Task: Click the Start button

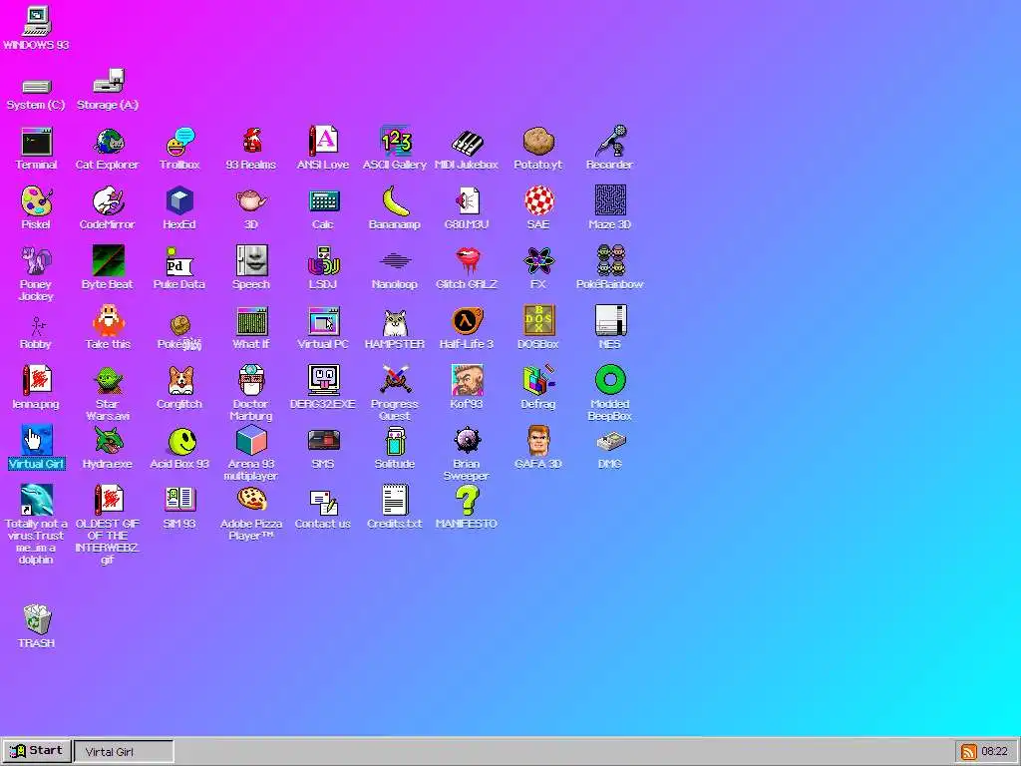Action: pyautogui.click(x=37, y=751)
